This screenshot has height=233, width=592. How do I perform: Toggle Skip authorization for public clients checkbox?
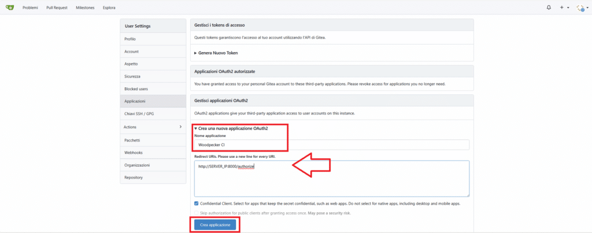tap(197, 213)
